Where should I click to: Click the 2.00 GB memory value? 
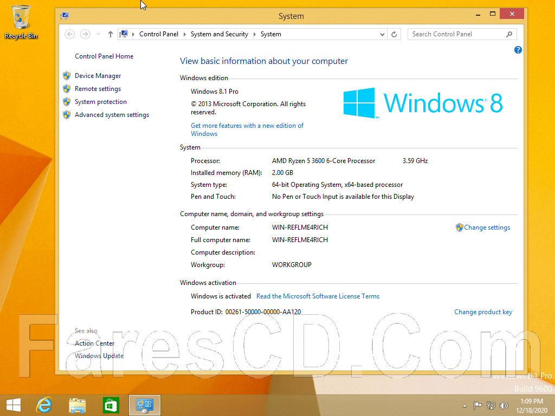282,173
